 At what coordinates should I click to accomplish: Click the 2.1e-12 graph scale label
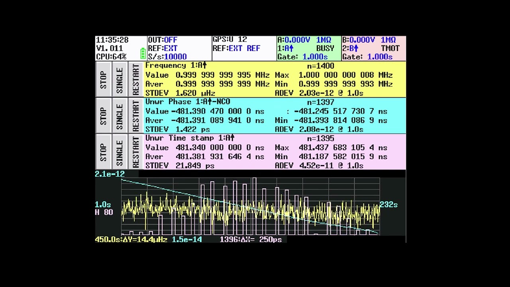(110, 174)
